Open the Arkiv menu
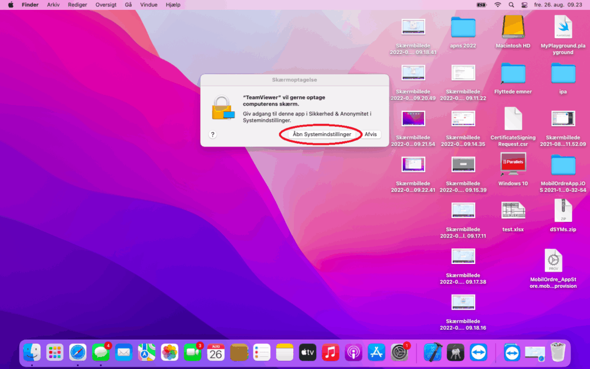Image resolution: width=590 pixels, height=369 pixels. (x=53, y=5)
